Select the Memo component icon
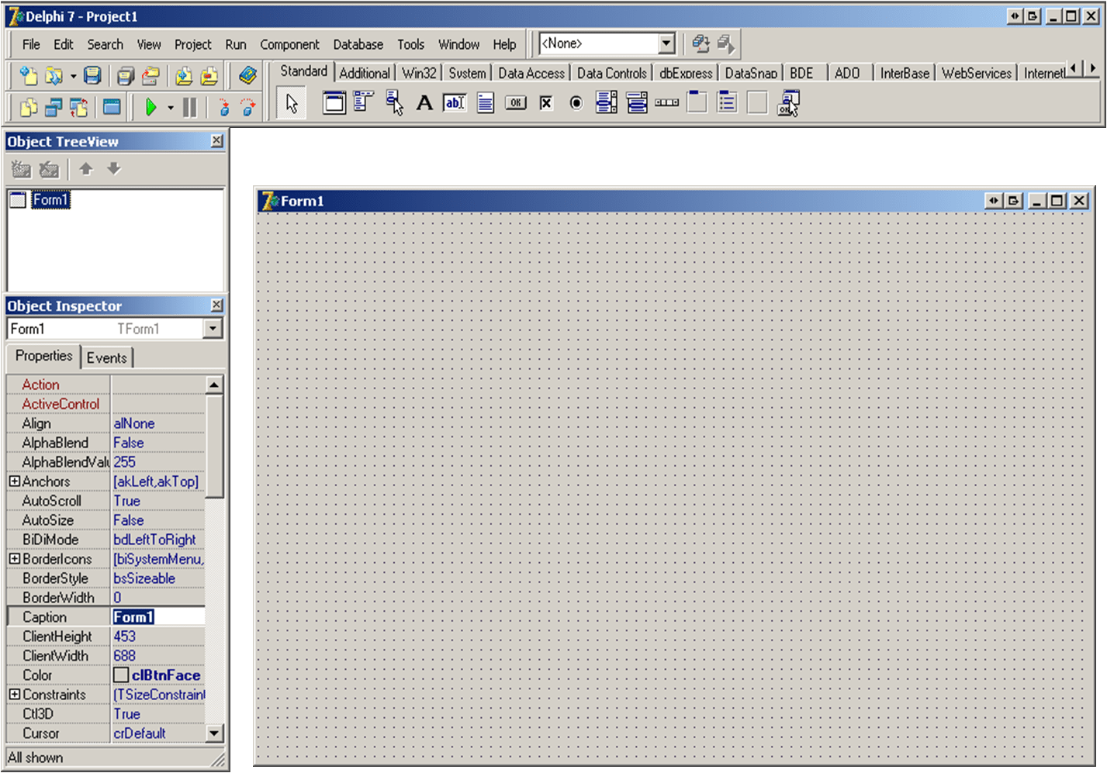This screenshot has height=773, width=1107. point(485,102)
